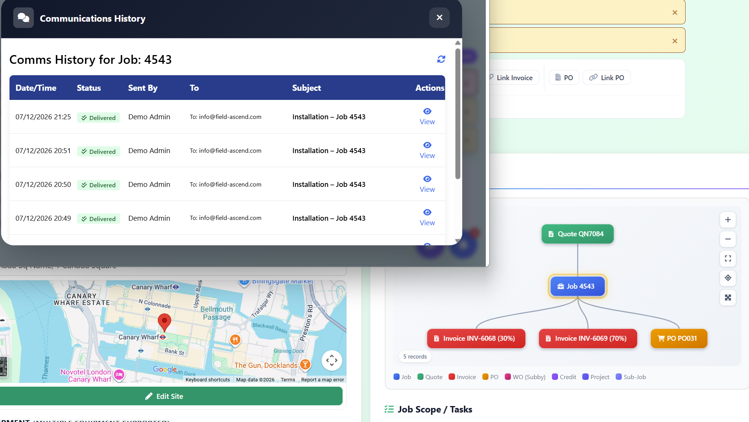This screenshot has height=422, width=749.
Task: Click the Delivered badge for 20:51
Action: [x=98, y=152]
